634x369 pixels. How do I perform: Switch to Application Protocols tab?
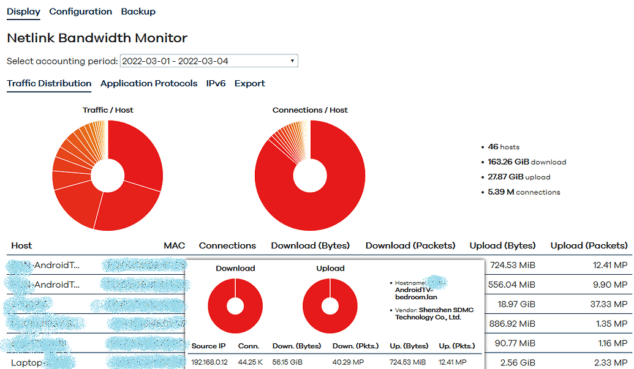click(149, 84)
